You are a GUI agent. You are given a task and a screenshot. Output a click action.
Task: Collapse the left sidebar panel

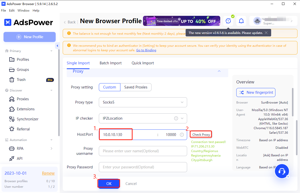pyautogui.click(x=57, y=46)
